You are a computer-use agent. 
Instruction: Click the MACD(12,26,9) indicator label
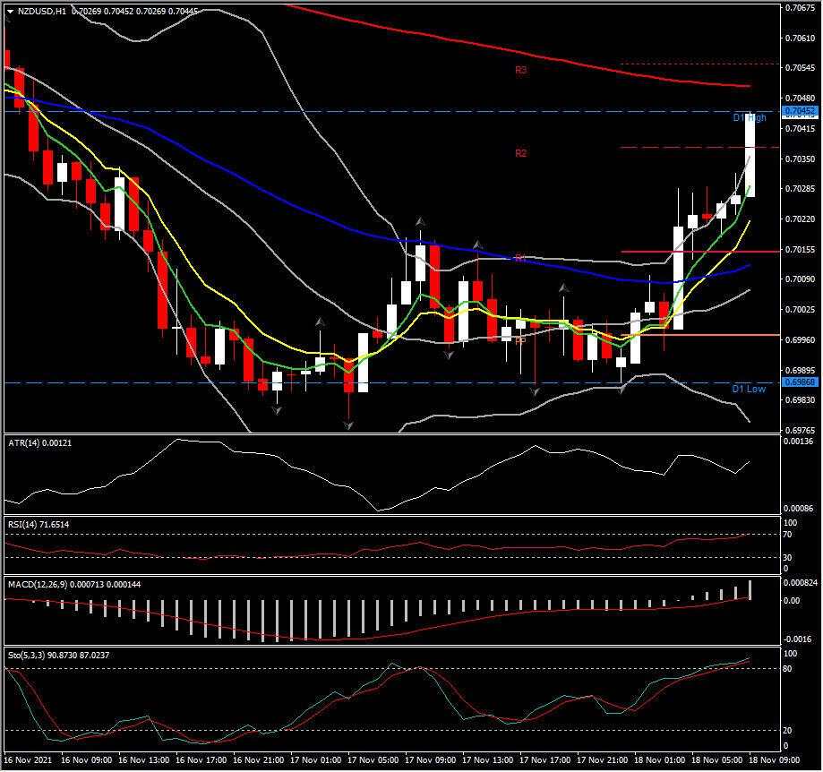tap(74, 584)
